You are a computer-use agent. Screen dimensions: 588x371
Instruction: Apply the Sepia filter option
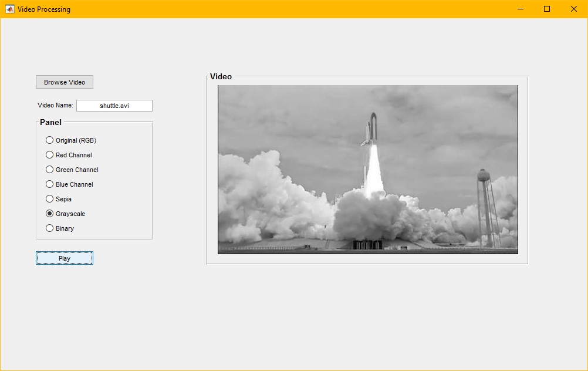[x=50, y=199]
